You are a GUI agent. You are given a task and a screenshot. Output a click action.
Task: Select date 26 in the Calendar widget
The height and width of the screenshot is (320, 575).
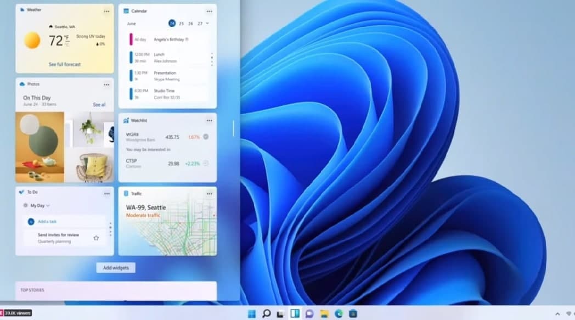pyautogui.click(x=190, y=24)
